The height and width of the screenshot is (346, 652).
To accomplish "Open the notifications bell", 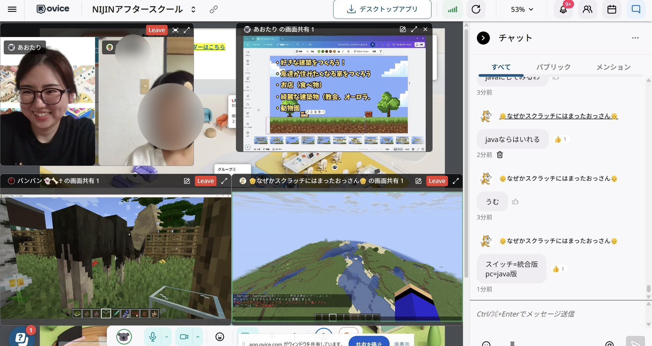I will (563, 9).
